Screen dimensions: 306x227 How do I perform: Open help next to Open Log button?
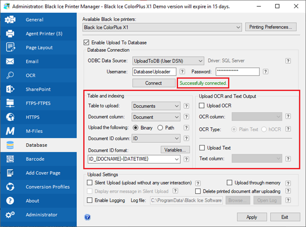pos(288,200)
